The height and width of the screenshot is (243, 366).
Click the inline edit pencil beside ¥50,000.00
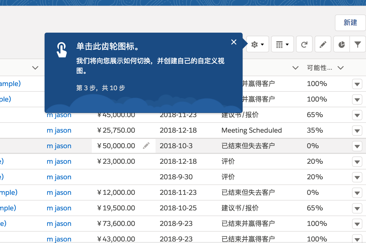coord(146,146)
